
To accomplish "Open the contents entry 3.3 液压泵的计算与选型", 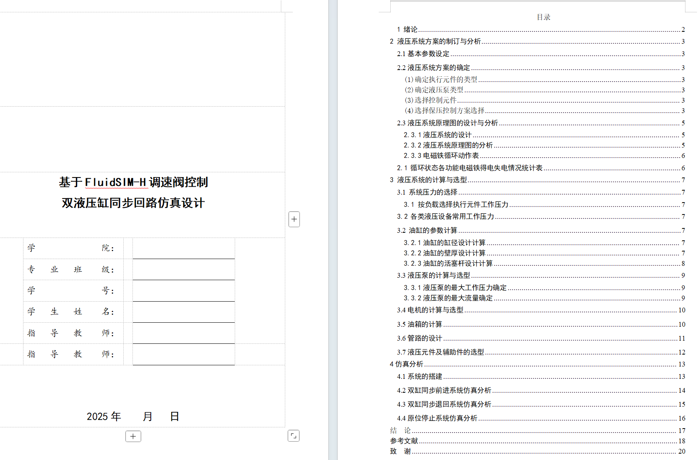I will 541,275.
